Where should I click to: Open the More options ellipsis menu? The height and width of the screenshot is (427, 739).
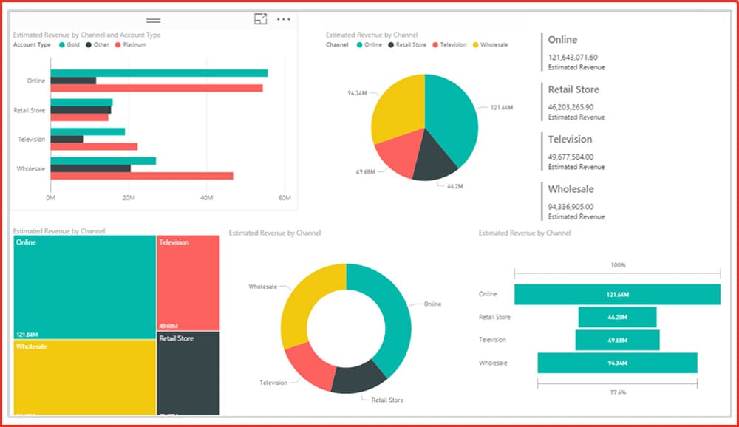(x=284, y=20)
